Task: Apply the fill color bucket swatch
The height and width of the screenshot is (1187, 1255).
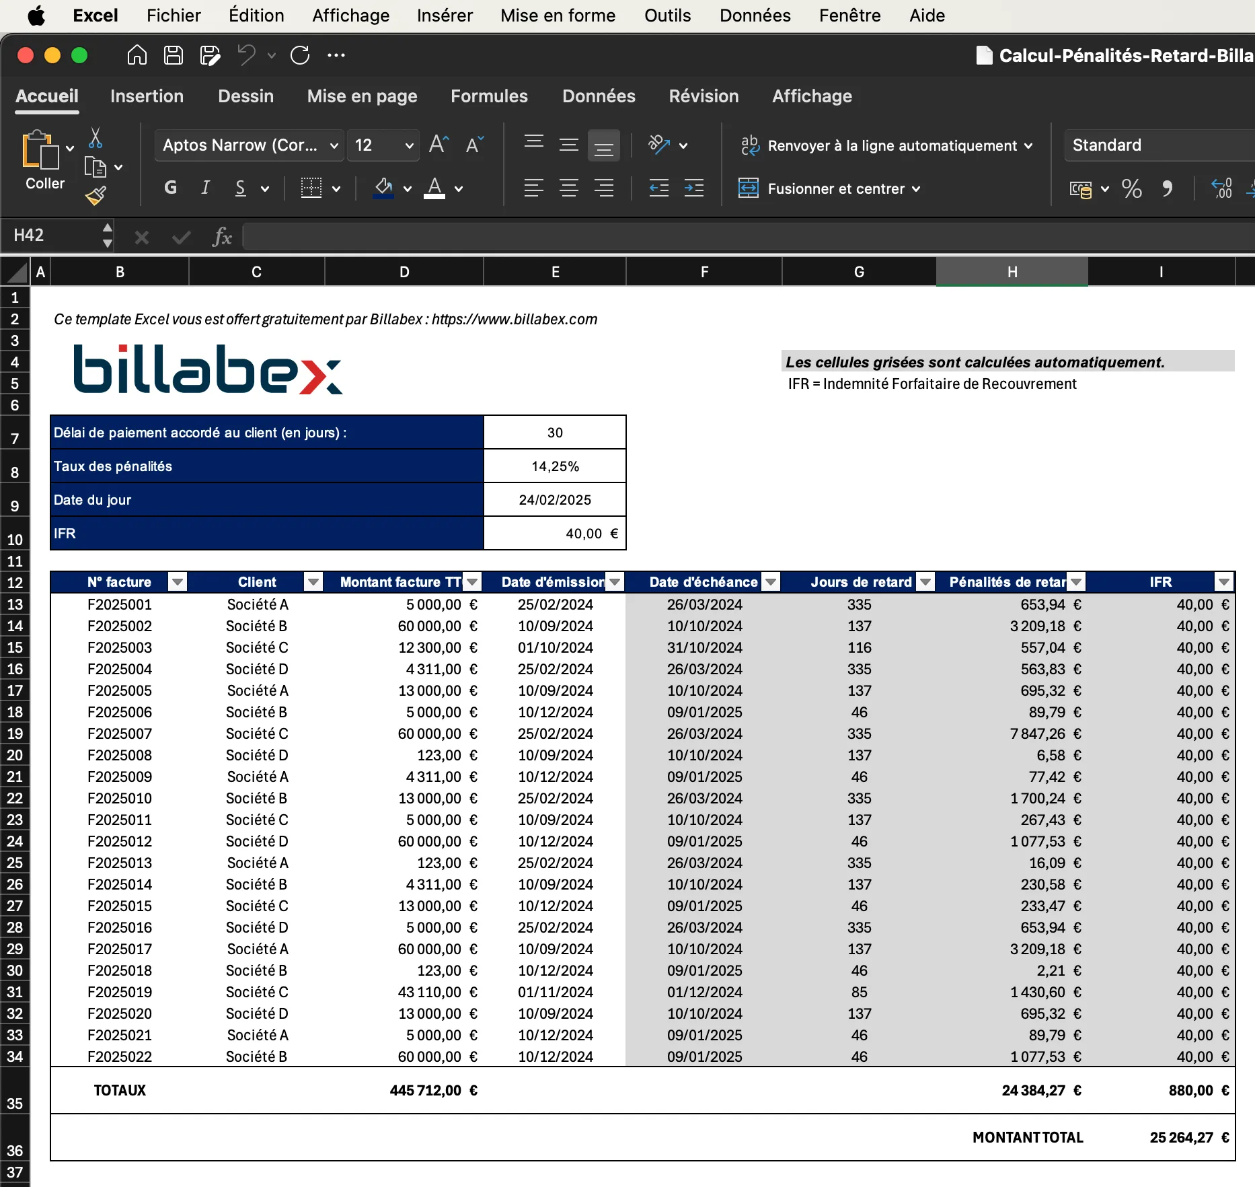Action: click(383, 188)
